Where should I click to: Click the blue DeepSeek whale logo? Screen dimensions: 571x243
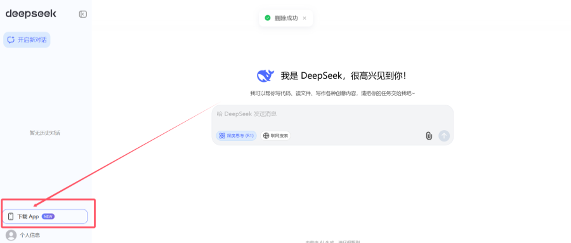(265, 76)
